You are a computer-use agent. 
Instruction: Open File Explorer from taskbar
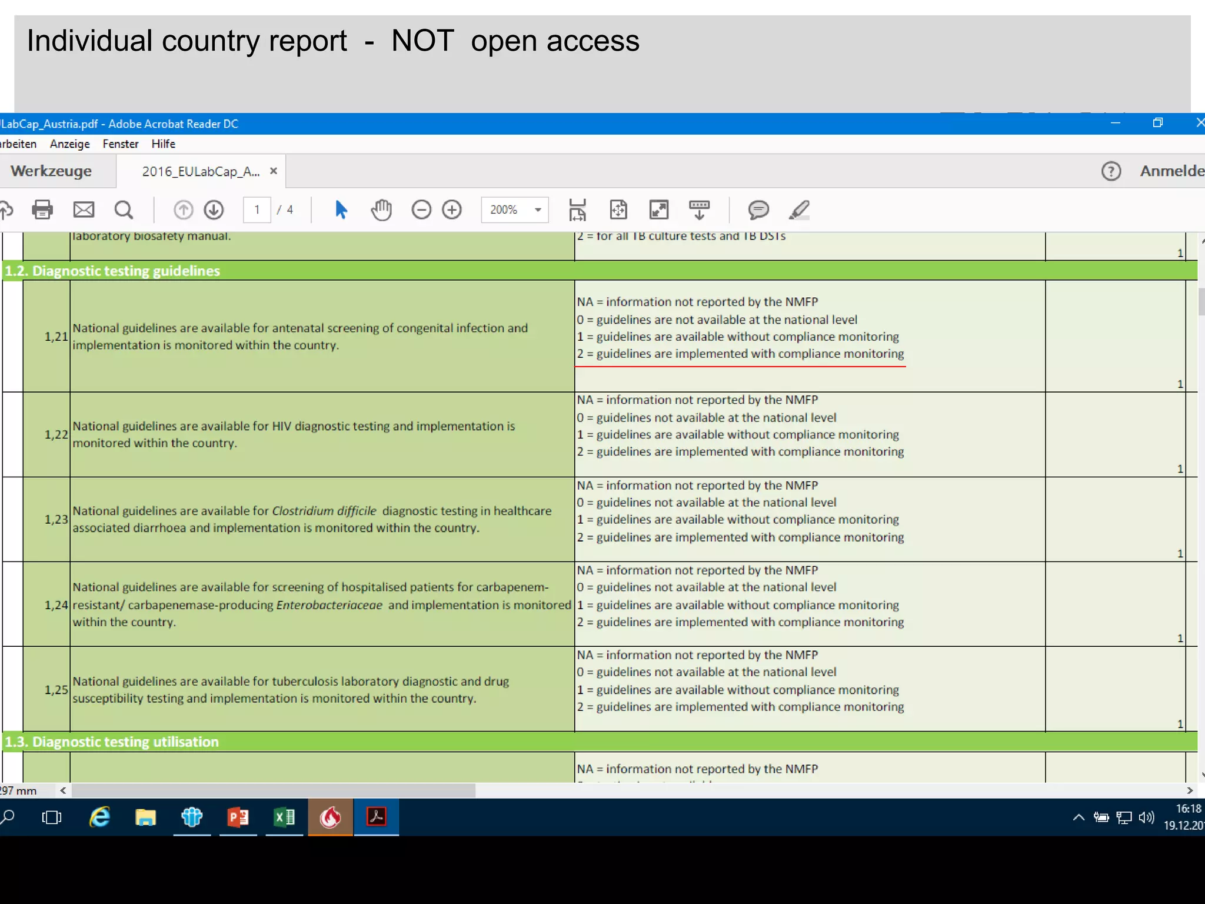(145, 817)
